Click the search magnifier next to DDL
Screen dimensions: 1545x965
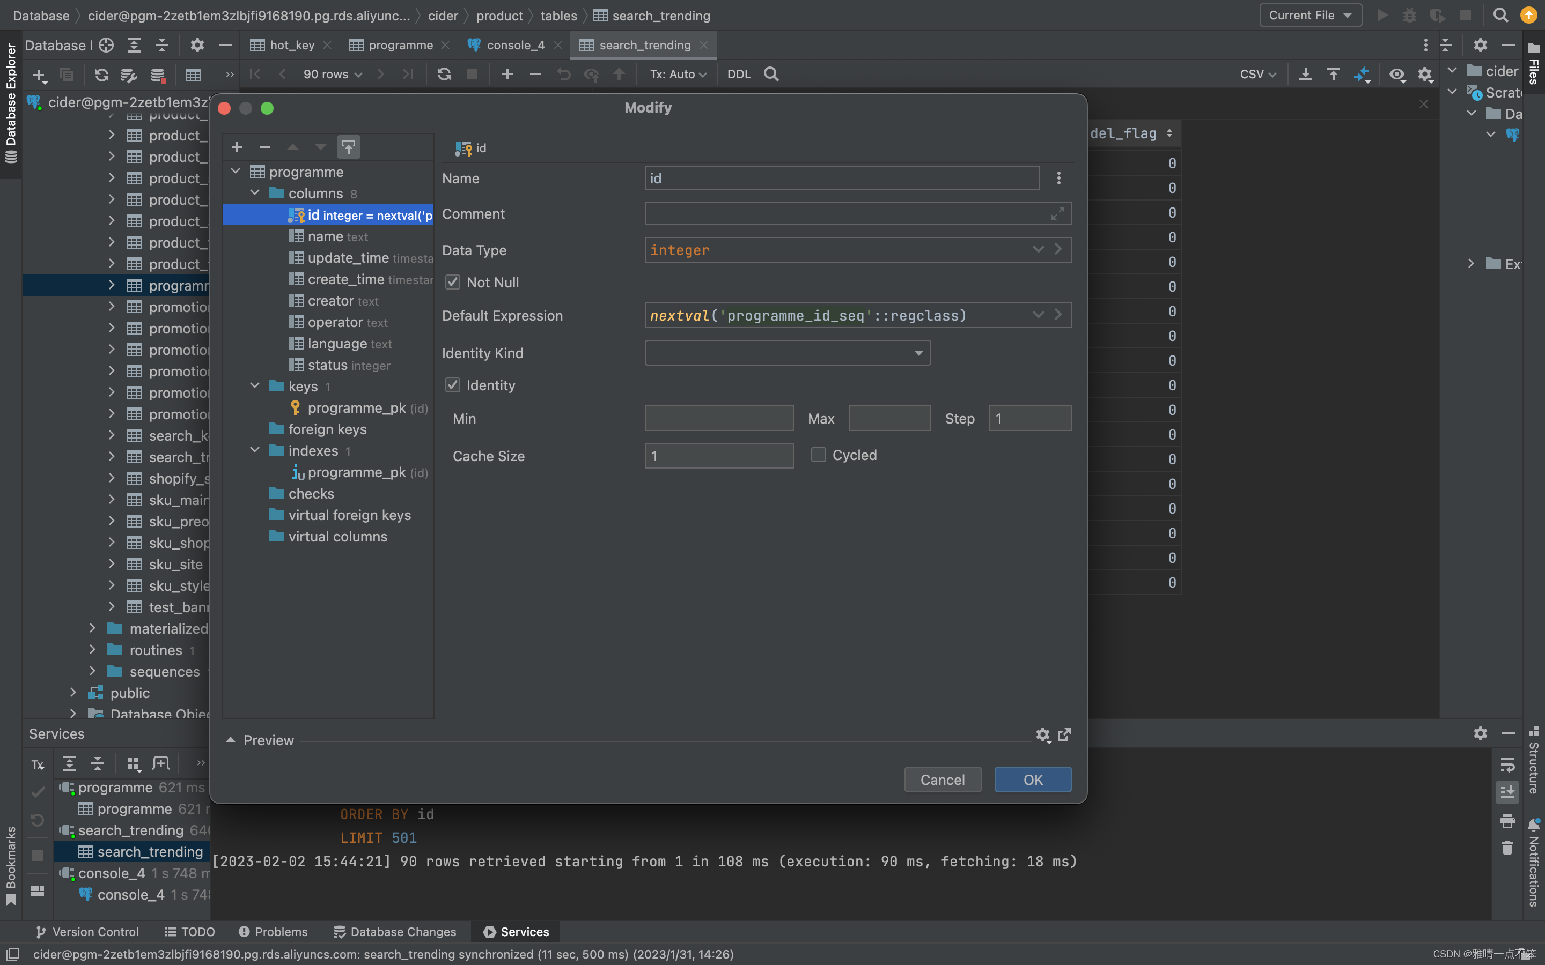771,74
